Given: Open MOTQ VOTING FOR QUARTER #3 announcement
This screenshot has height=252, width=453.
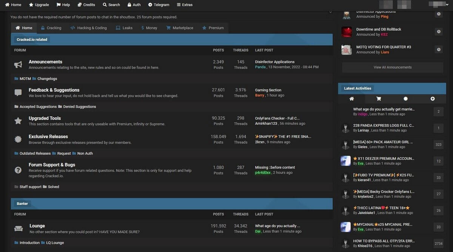Looking at the screenshot, I should [x=384, y=47].
